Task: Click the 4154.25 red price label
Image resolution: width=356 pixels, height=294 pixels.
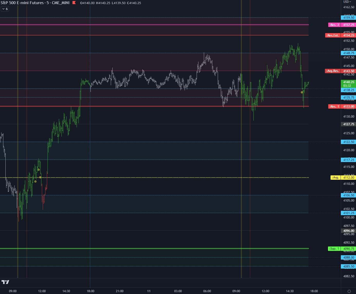Action: (x=349, y=35)
